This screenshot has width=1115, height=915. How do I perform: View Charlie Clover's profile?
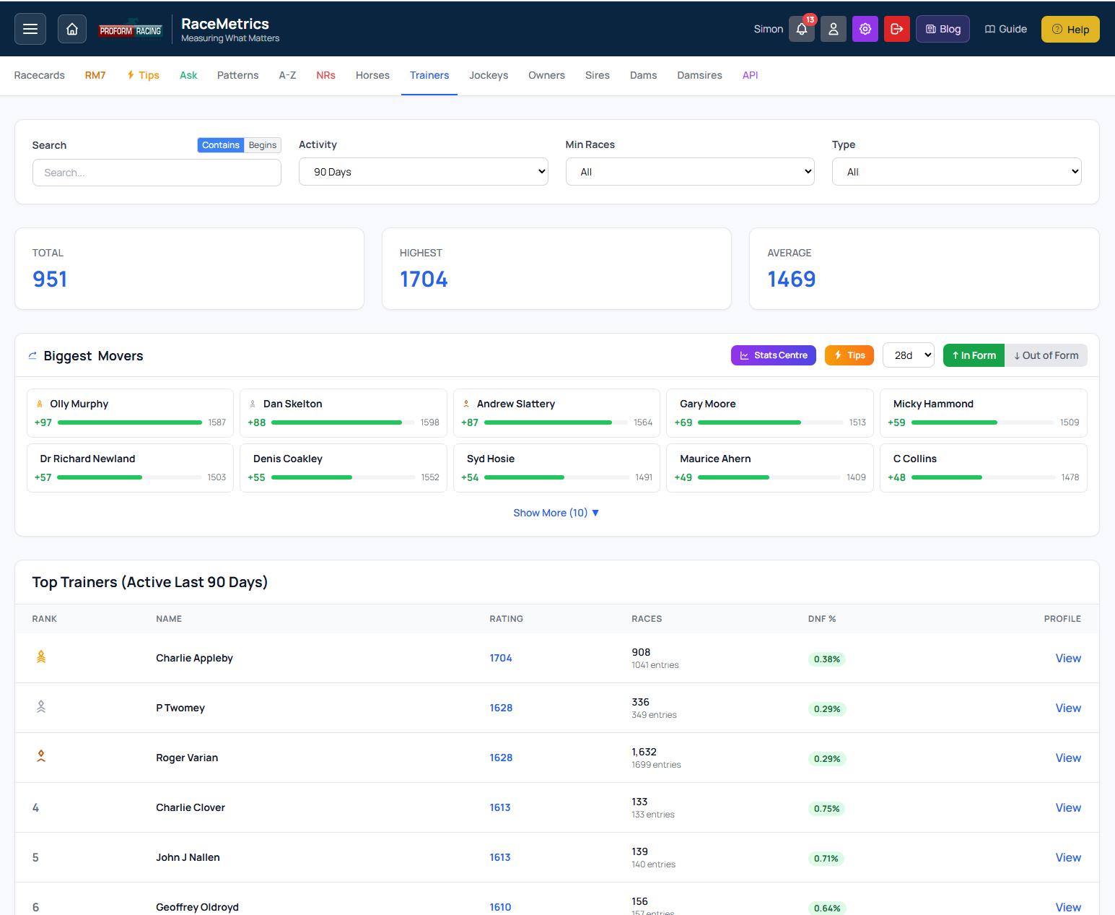pos(1068,807)
